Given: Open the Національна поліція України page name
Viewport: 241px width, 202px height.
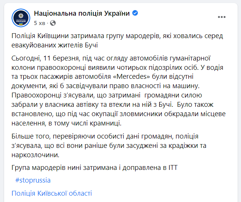Looking at the screenshot, I should [82, 13].
